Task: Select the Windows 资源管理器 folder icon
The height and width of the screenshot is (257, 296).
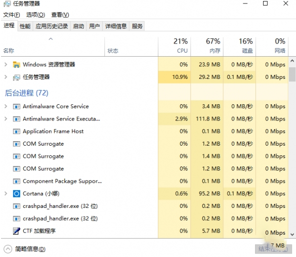Action: pyautogui.click(x=16, y=65)
